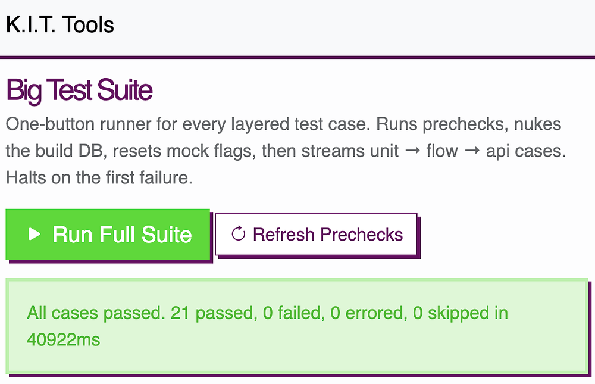Click the circular refresh arrow icon
The width and height of the screenshot is (595, 384).
point(238,234)
